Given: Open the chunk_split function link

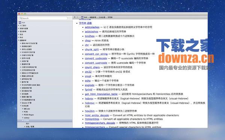Looking at the screenshot, I should (92, 49).
